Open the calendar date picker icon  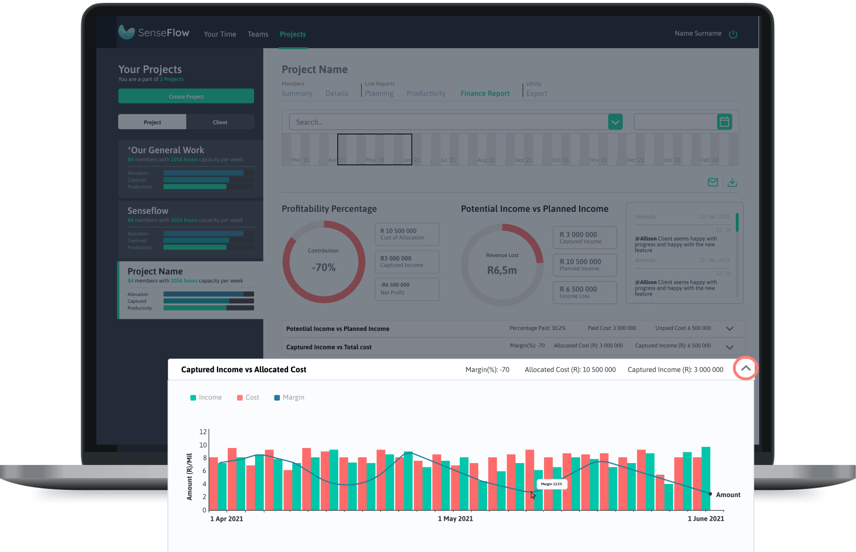pyautogui.click(x=724, y=121)
